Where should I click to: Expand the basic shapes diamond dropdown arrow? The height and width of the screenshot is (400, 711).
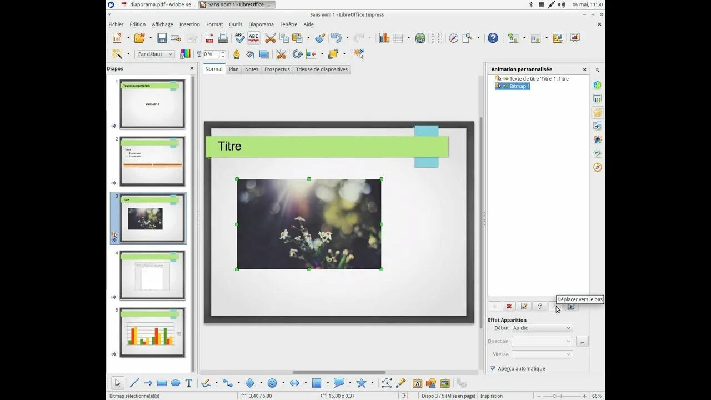(261, 383)
